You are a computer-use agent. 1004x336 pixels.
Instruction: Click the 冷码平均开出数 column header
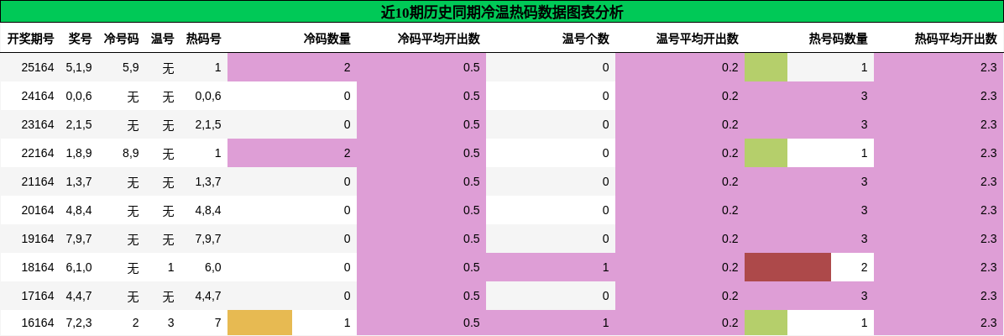pos(438,39)
